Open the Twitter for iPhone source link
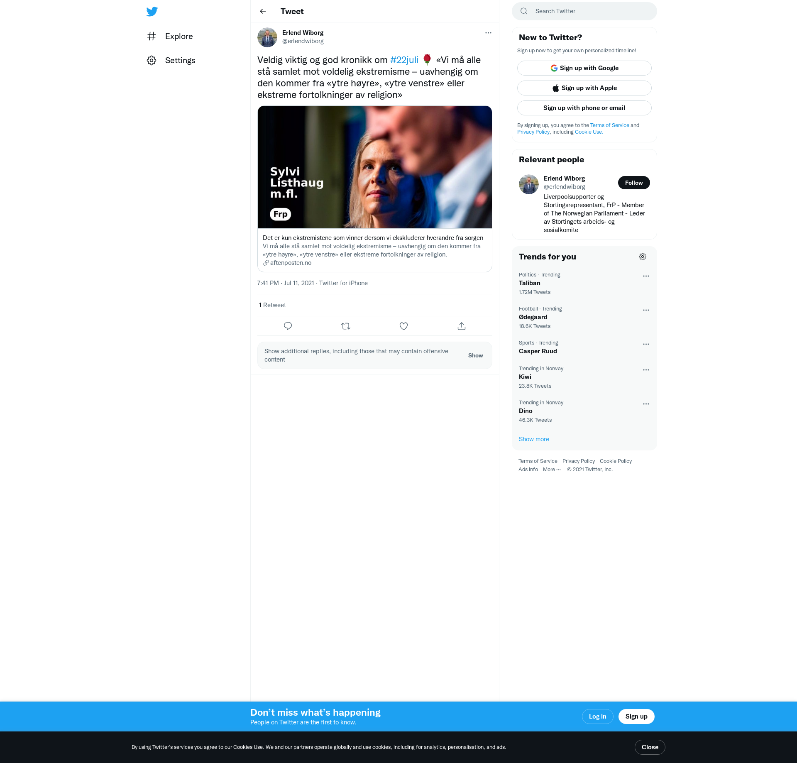The width and height of the screenshot is (797, 763). [x=343, y=283]
